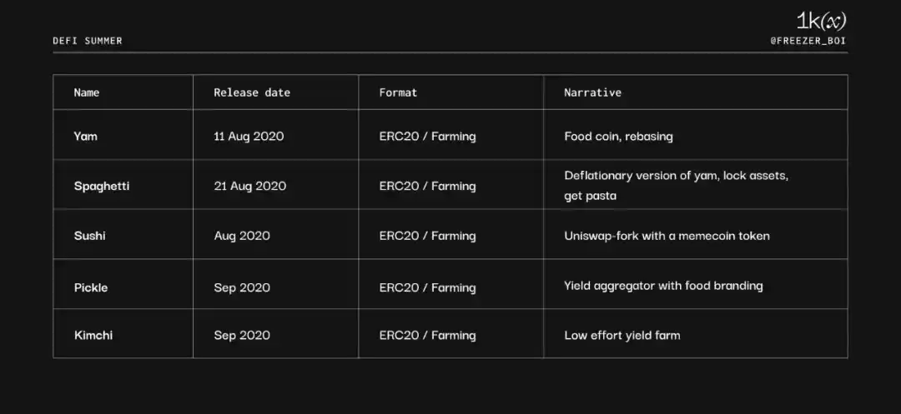Select the Yam row name

click(x=86, y=136)
